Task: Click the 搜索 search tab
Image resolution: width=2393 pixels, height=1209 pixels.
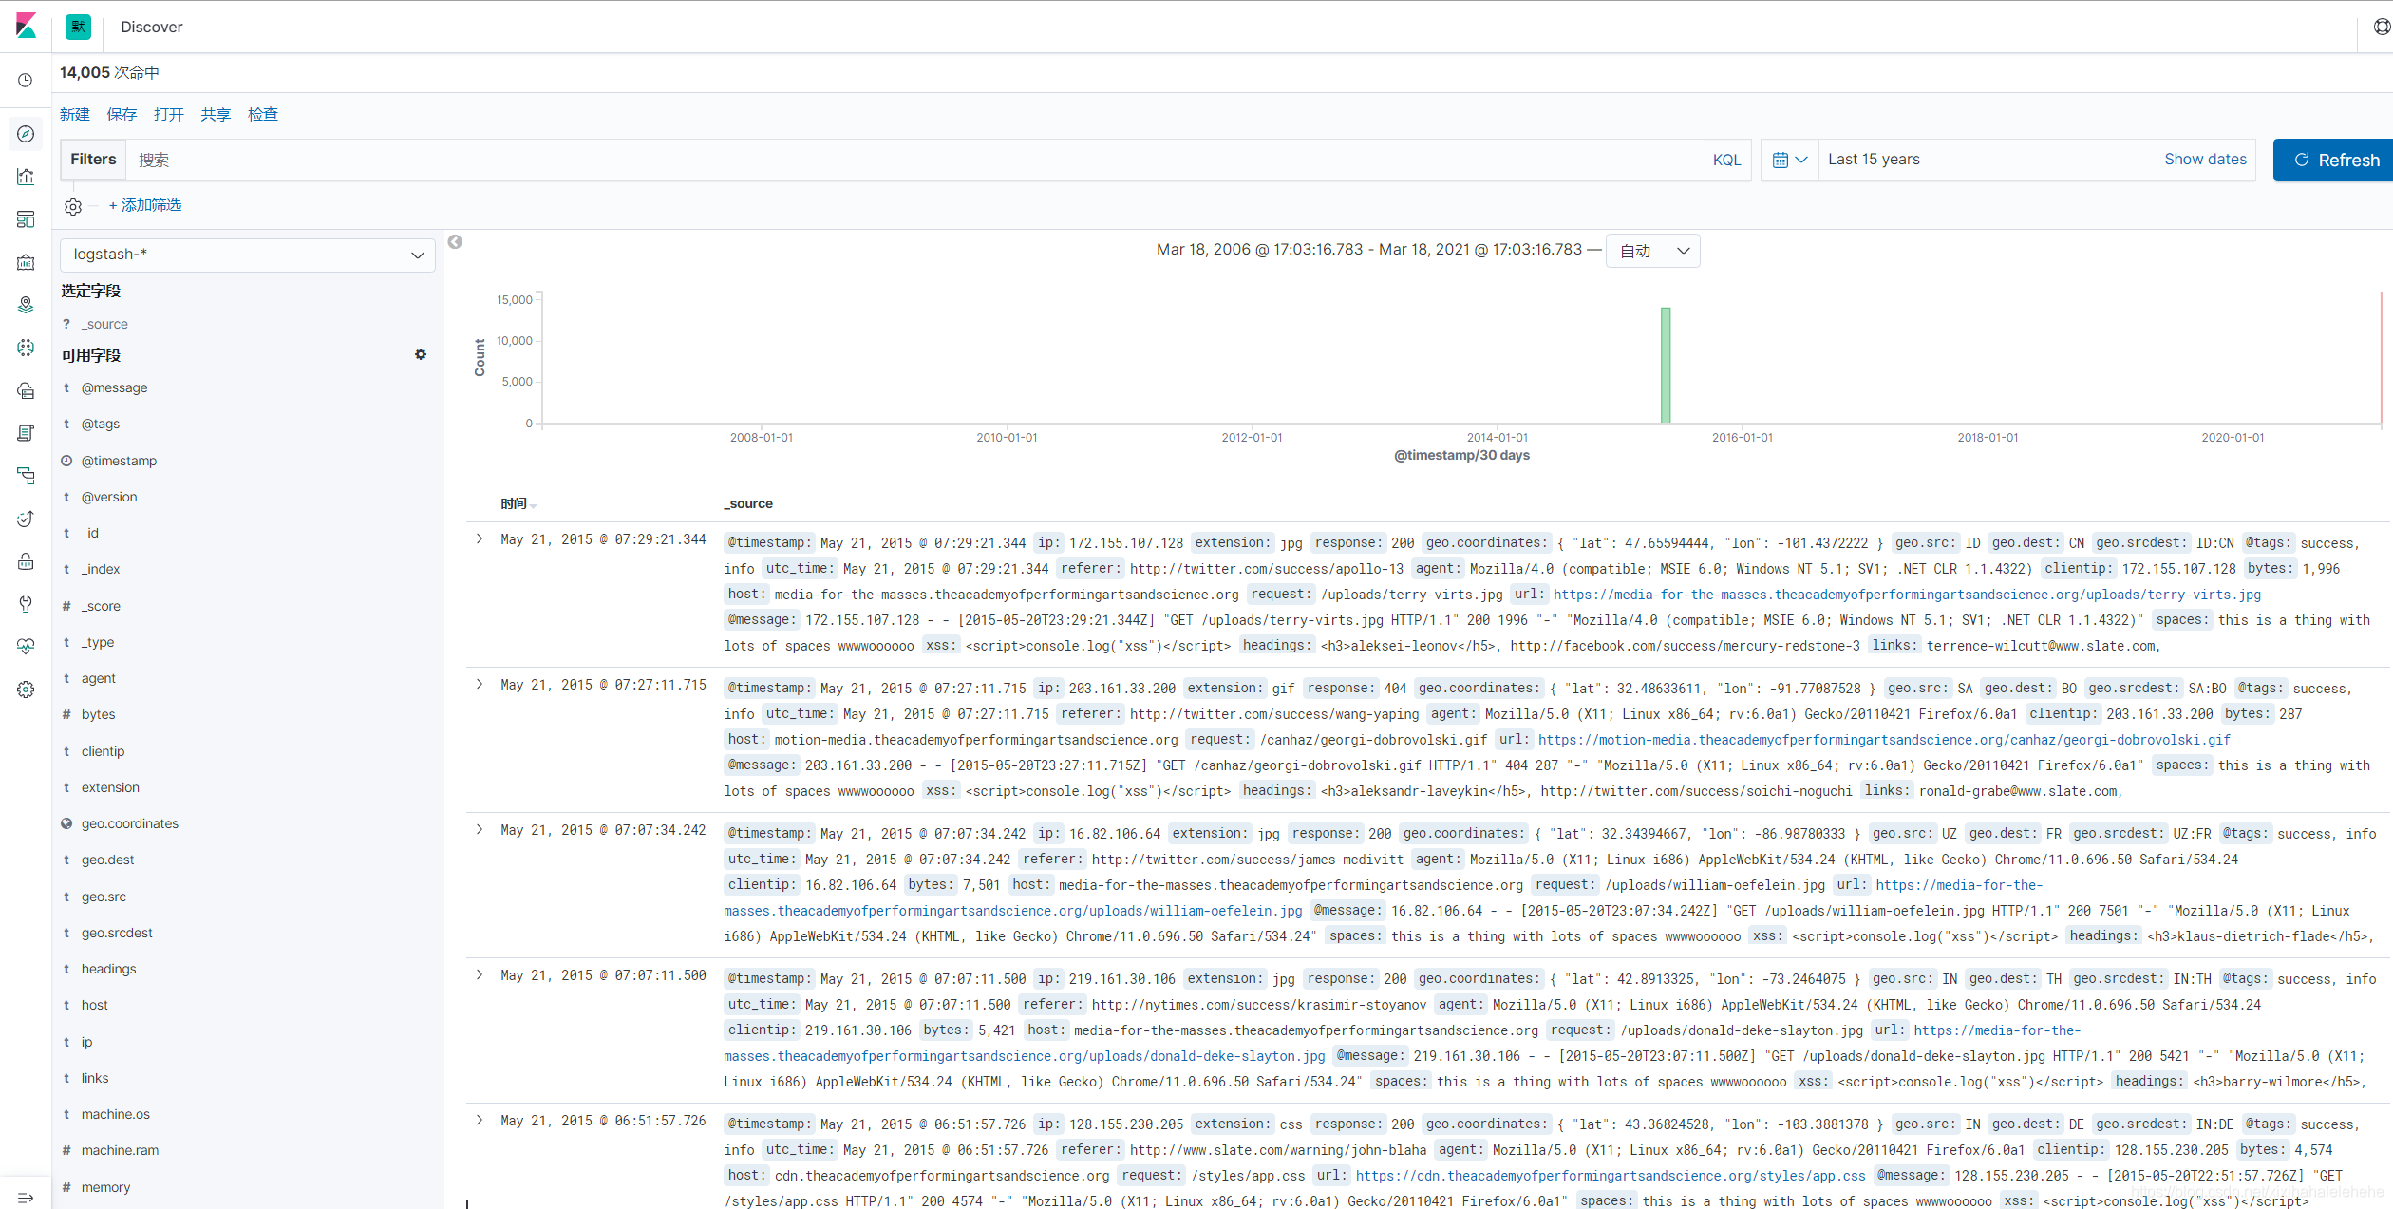Action: point(154,158)
